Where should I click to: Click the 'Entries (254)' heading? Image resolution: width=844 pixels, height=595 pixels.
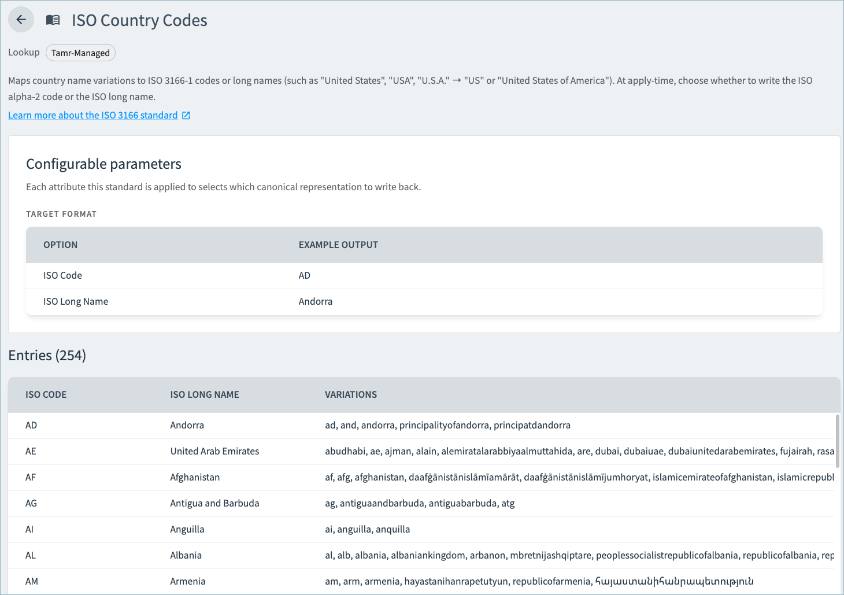click(x=47, y=355)
